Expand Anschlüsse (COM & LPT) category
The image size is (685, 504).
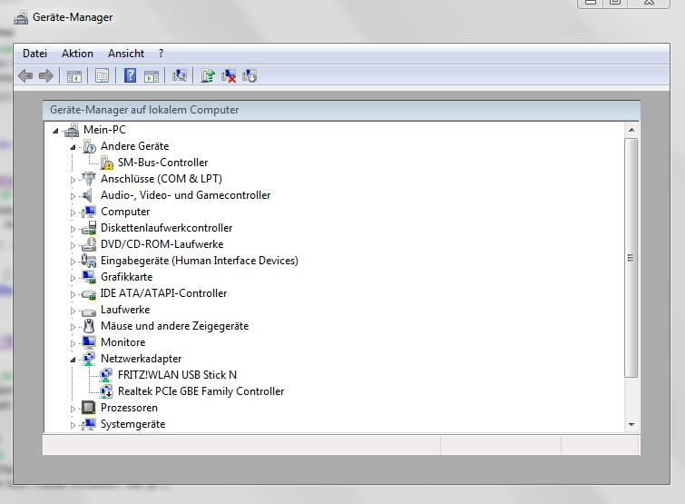(73, 180)
